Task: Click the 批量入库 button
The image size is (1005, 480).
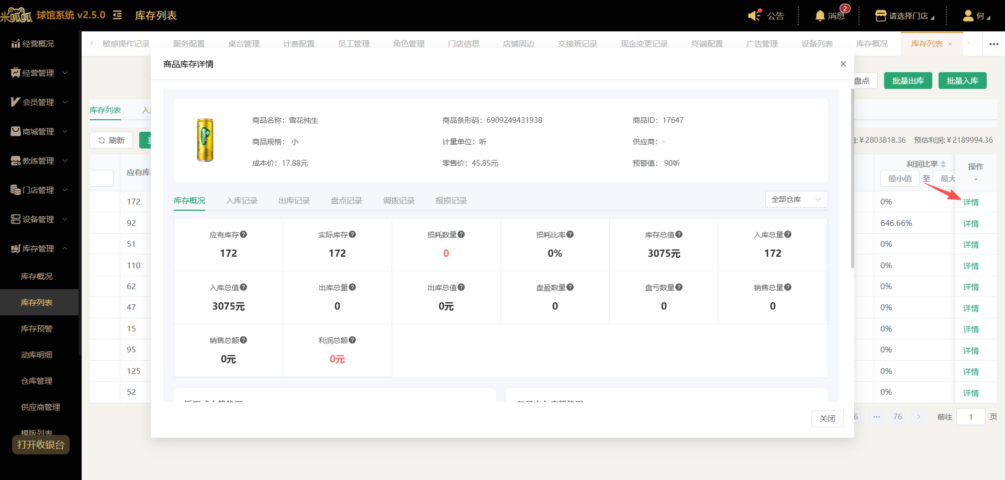Action: pos(962,81)
